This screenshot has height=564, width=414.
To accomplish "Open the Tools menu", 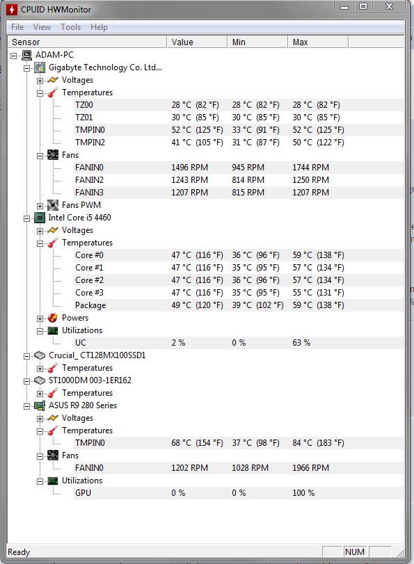I will tap(70, 27).
